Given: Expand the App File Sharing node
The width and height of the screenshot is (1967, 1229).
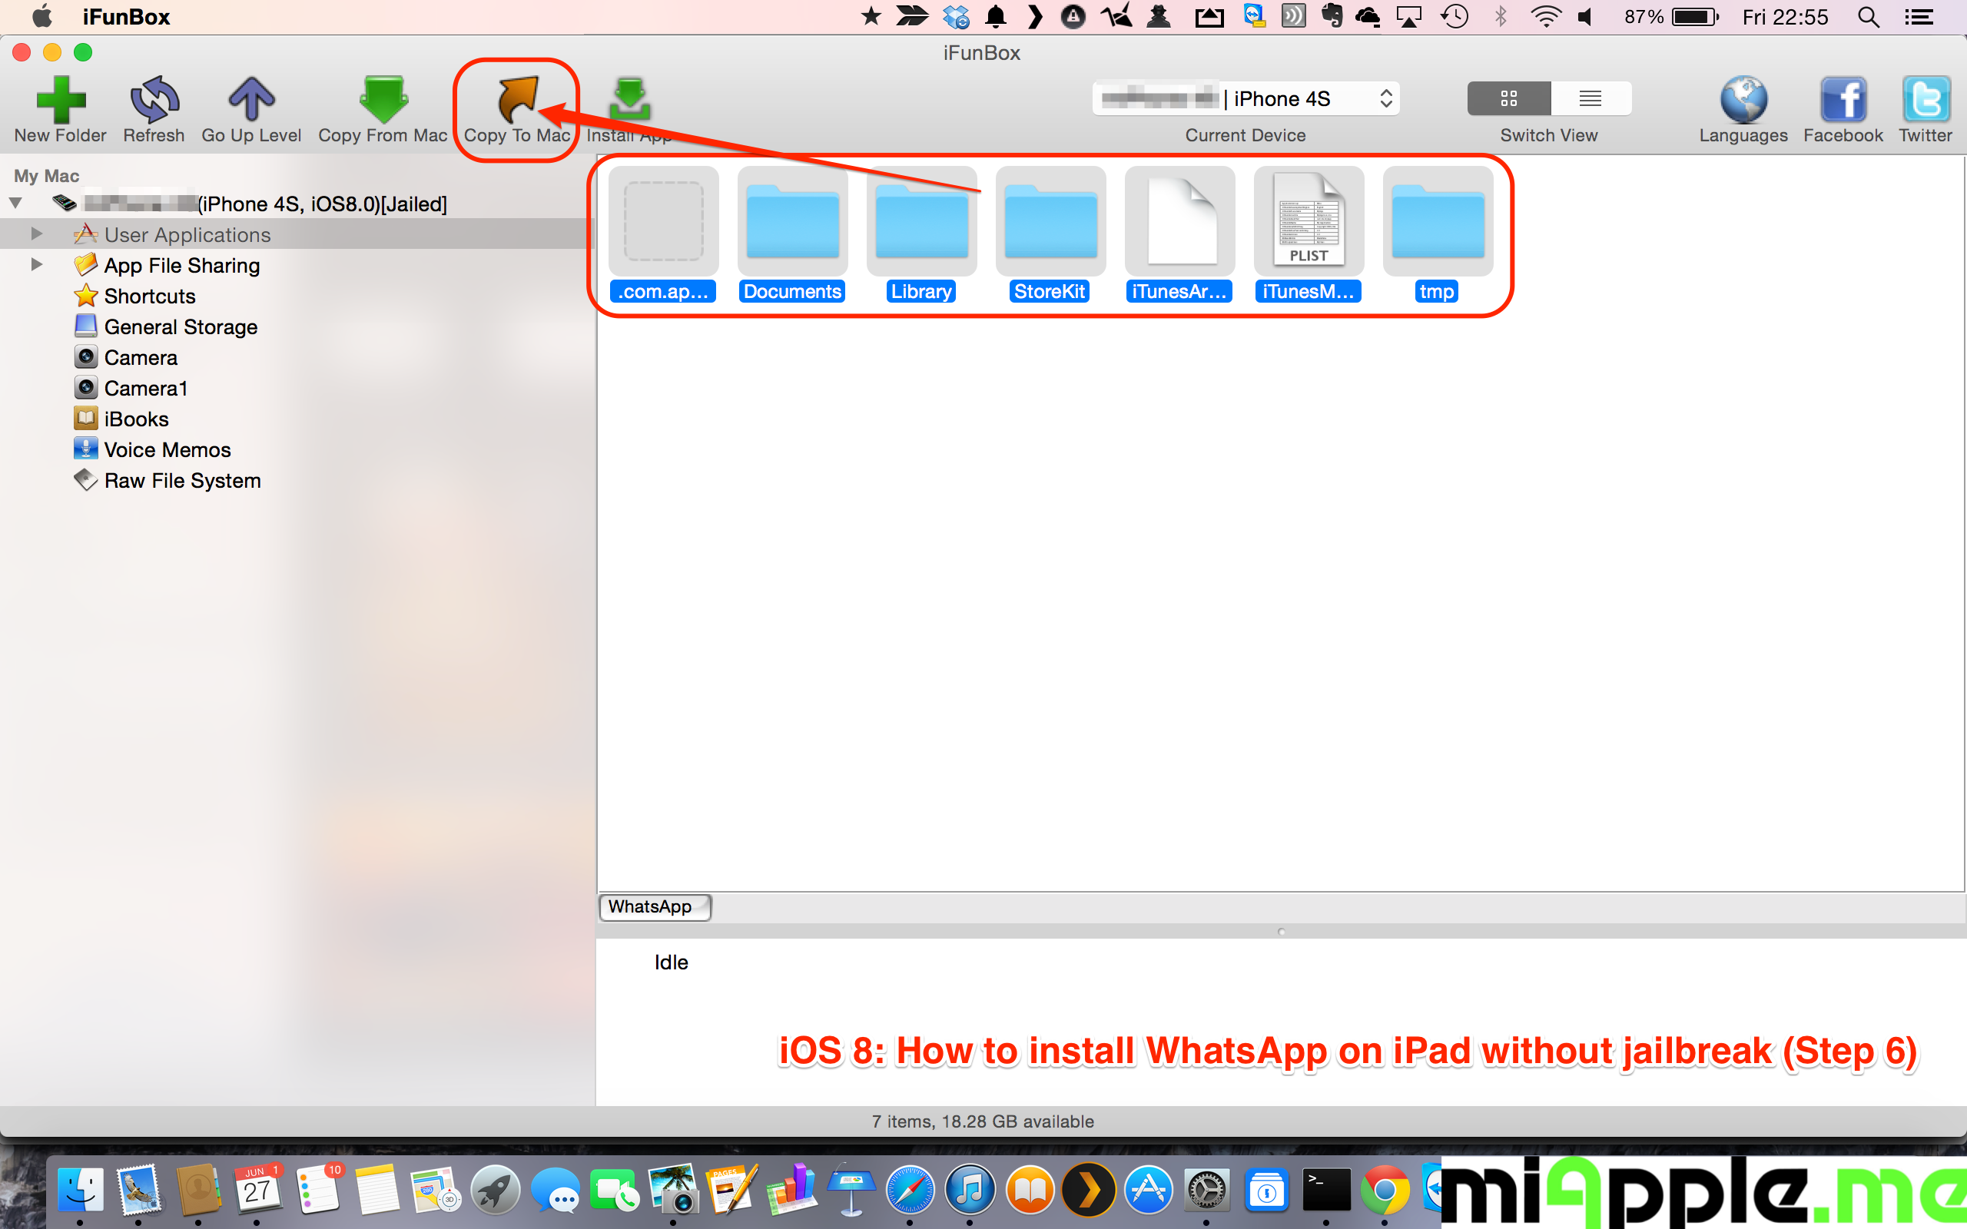Looking at the screenshot, I should [37, 265].
